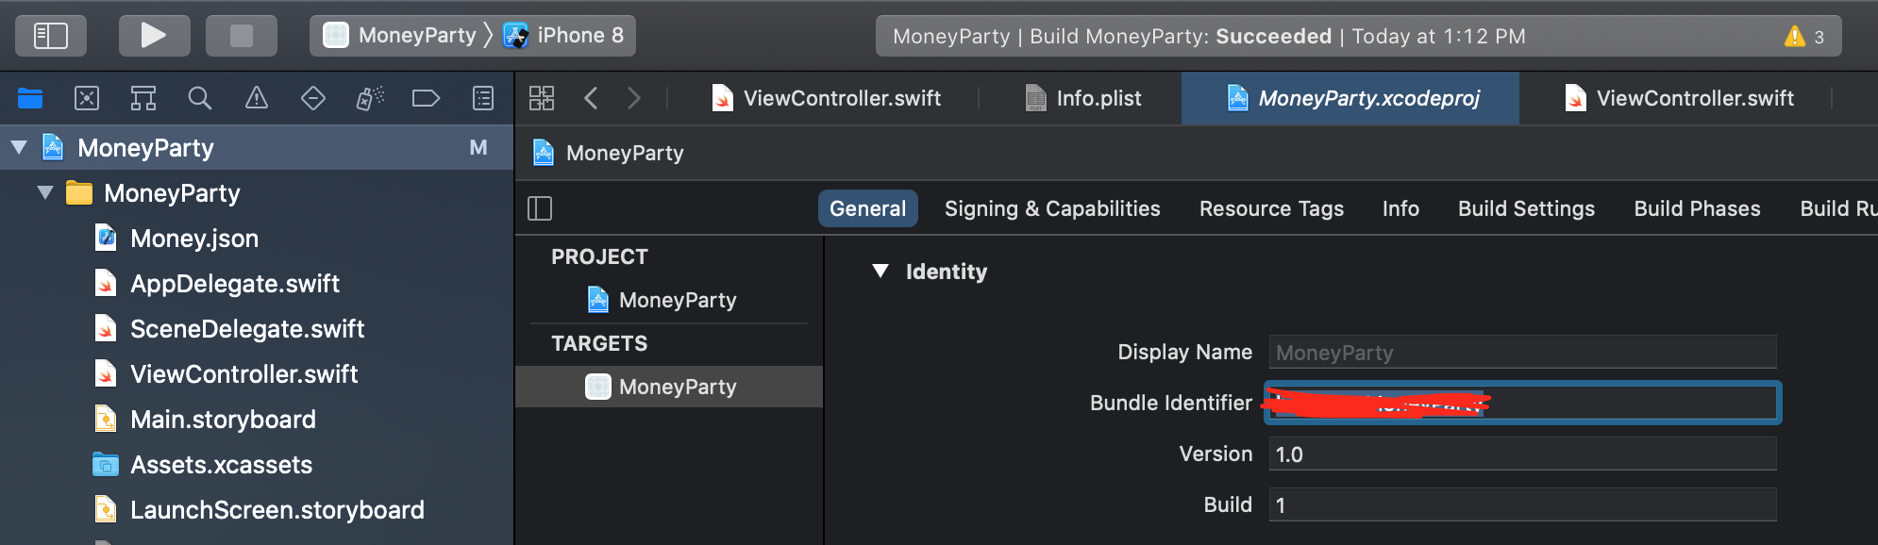Hide the project and targets list
Image resolution: width=1878 pixels, height=545 pixels.
pyautogui.click(x=540, y=208)
